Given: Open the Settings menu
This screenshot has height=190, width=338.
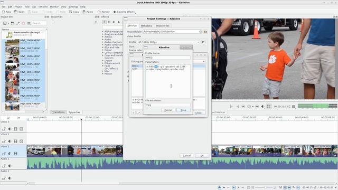Looking at the screenshot, I should click(73, 7).
